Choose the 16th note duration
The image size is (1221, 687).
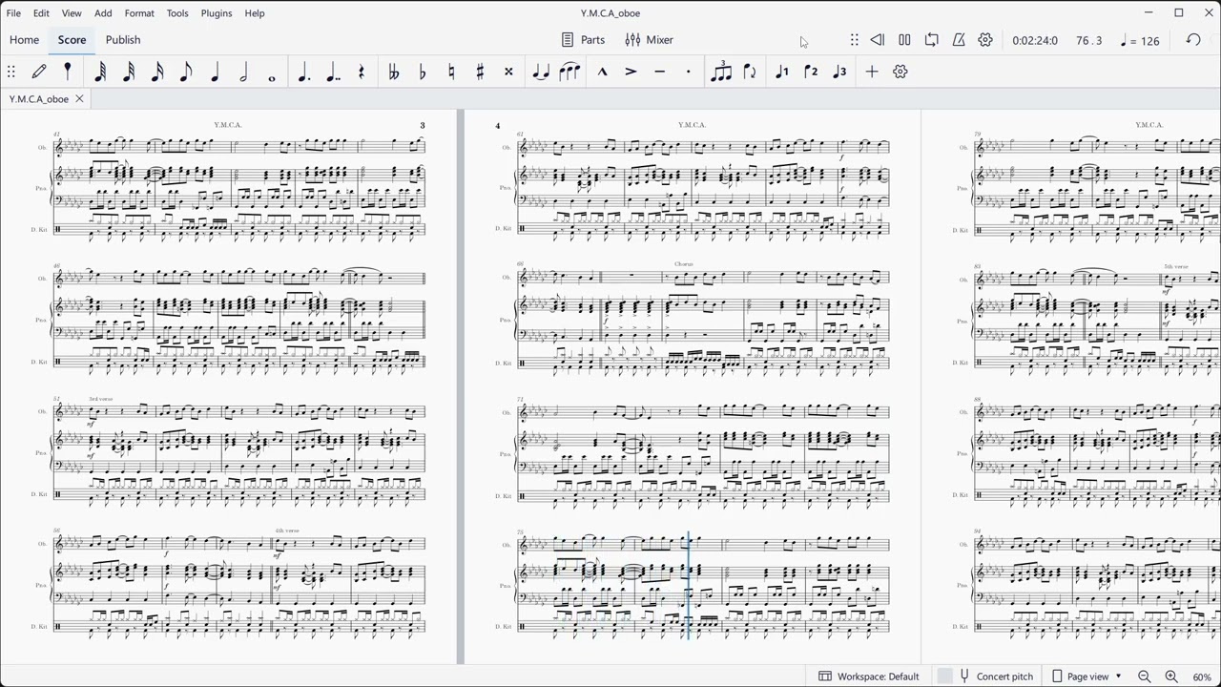click(x=157, y=72)
